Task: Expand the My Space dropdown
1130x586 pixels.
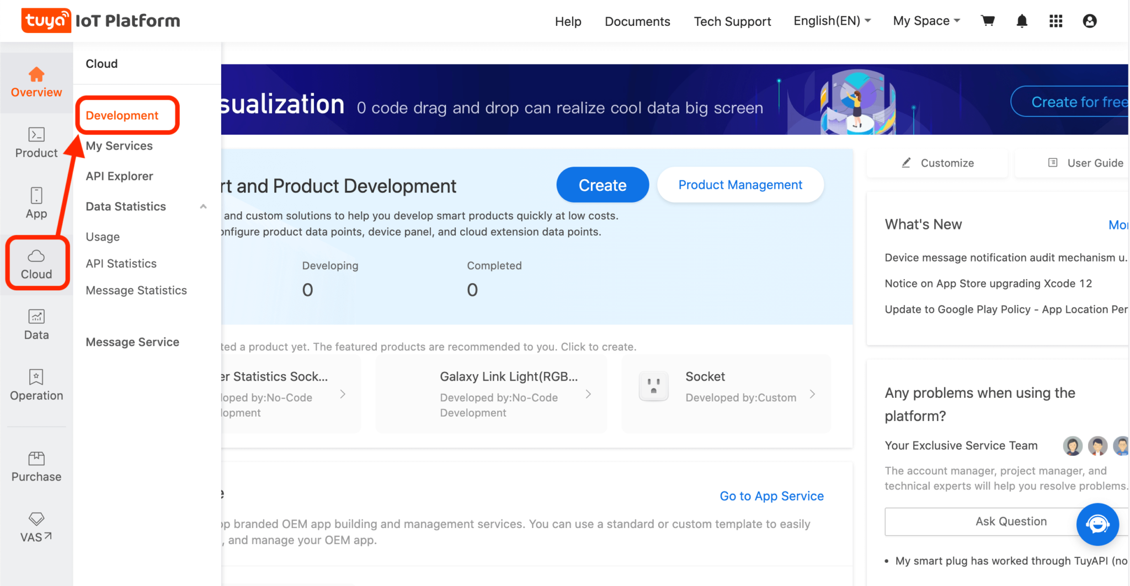Action: [926, 20]
